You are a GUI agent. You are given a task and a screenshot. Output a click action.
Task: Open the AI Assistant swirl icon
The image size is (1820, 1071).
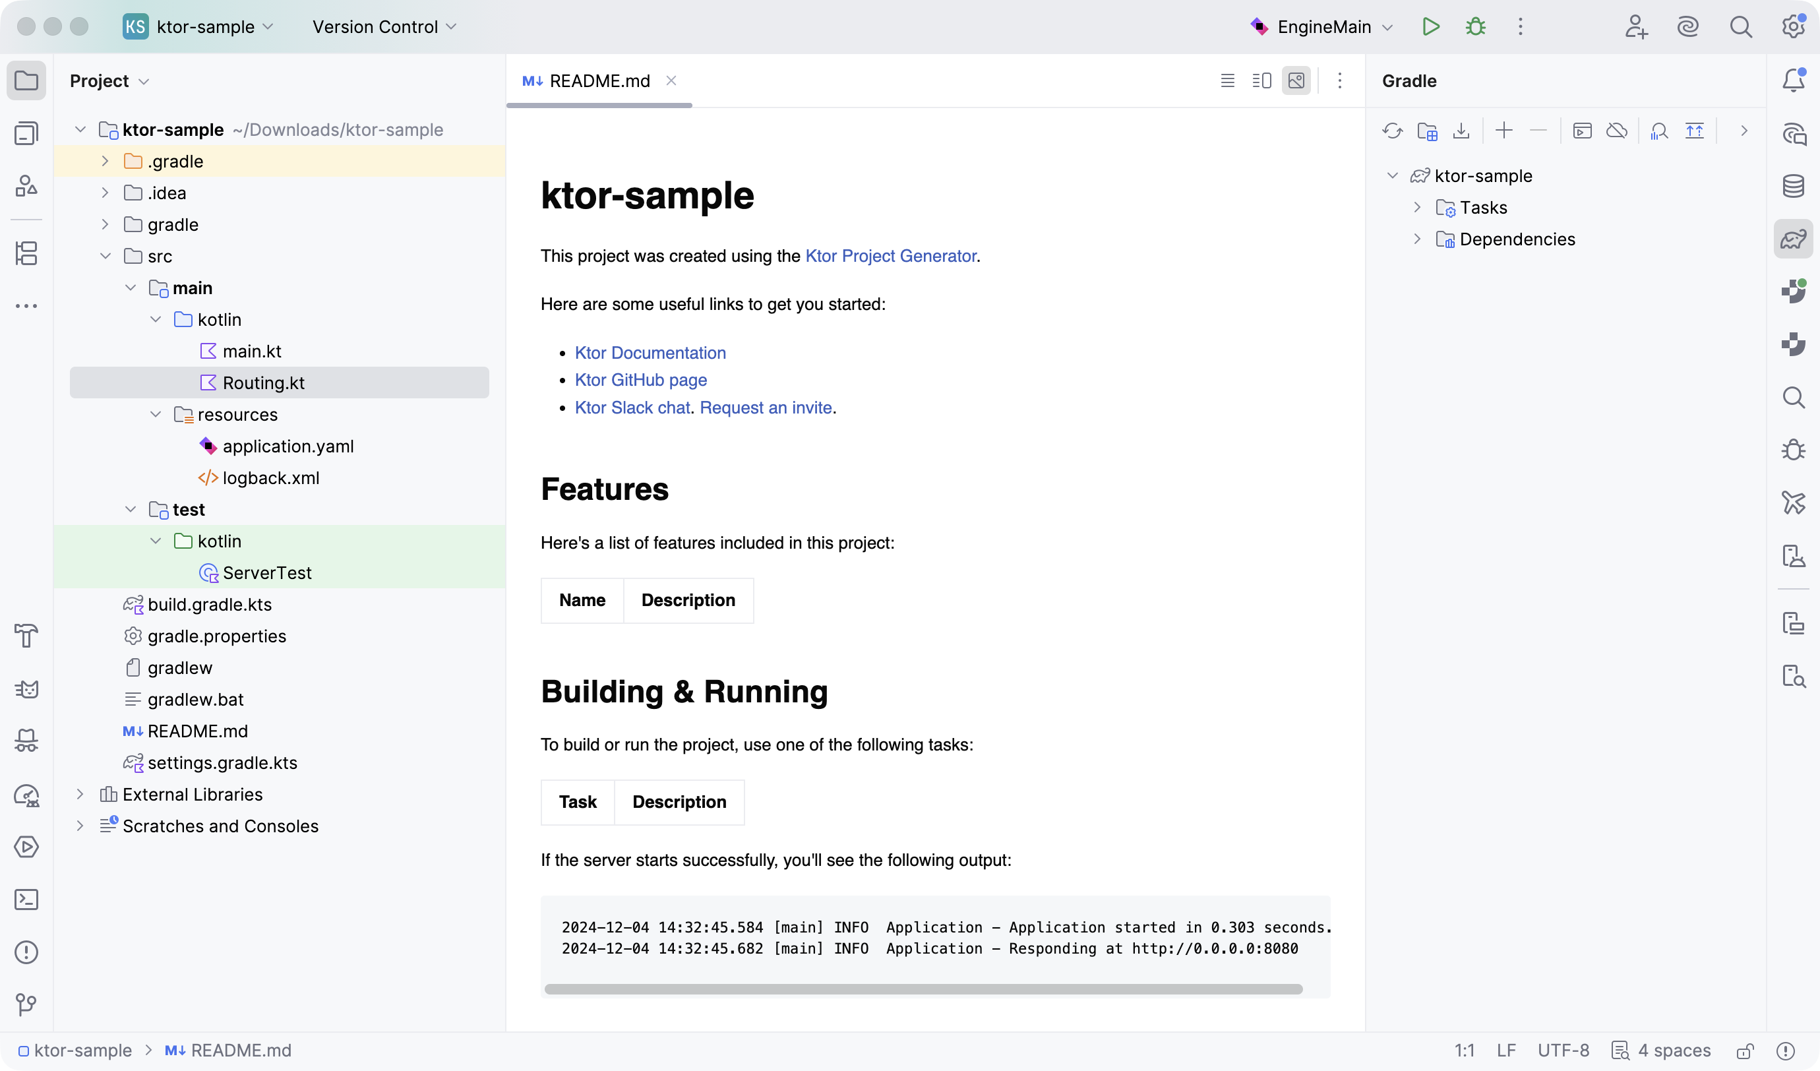coord(1688,27)
